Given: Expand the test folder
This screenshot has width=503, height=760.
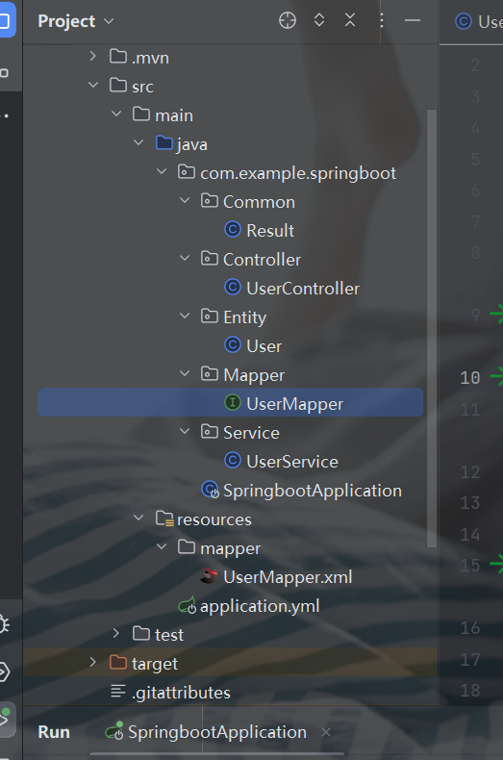Looking at the screenshot, I should pyautogui.click(x=115, y=634).
